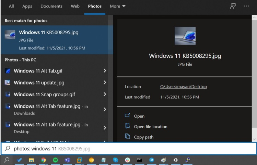Open Telegram from the taskbar

pos(151,160)
